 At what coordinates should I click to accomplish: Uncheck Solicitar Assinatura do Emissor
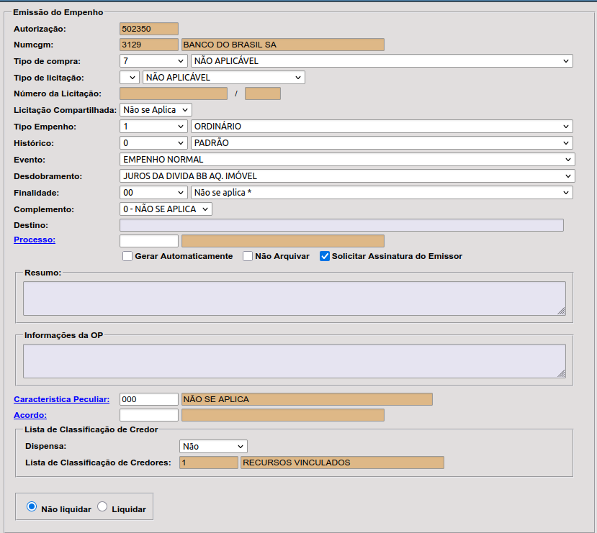(325, 256)
